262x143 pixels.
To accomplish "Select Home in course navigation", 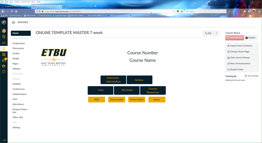I will (21, 33).
